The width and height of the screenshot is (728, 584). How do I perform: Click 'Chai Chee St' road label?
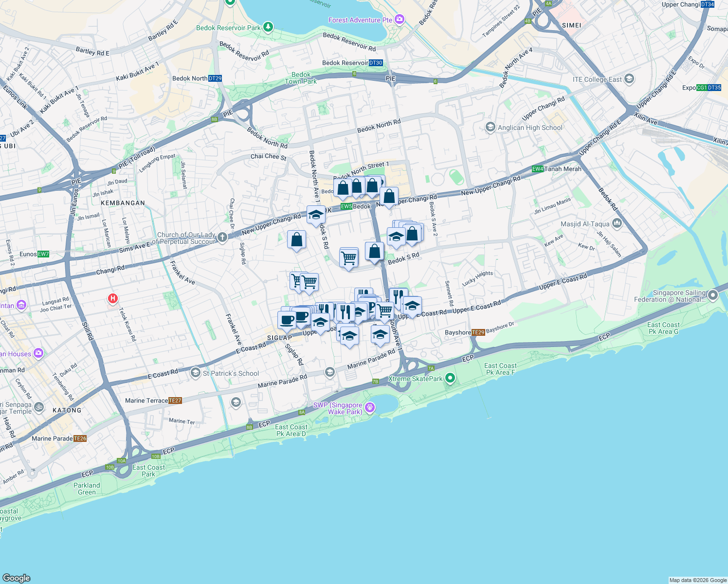click(268, 156)
